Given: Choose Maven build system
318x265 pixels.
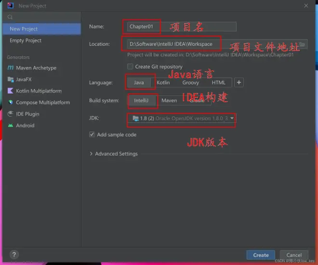Looking at the screenshot, I should tap(169, 100).
